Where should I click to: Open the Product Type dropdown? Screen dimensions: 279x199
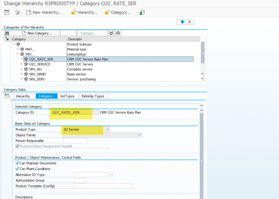pyautogui.click(x=107, y=129)
